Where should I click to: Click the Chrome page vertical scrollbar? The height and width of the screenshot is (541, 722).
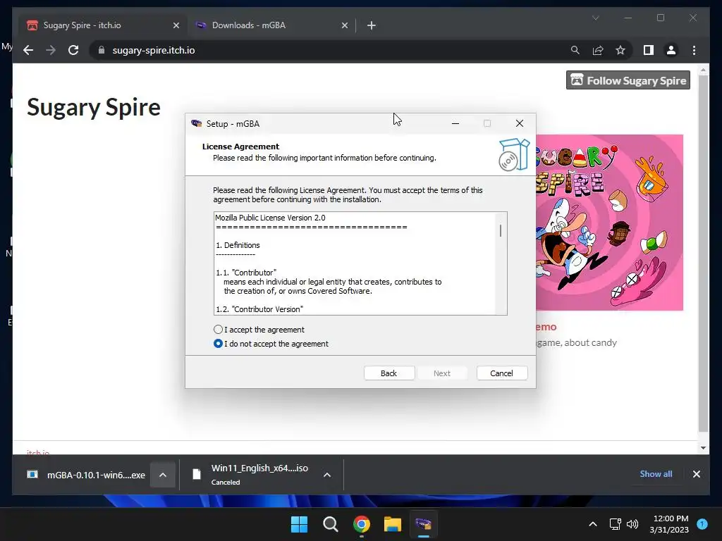point(703,254)
